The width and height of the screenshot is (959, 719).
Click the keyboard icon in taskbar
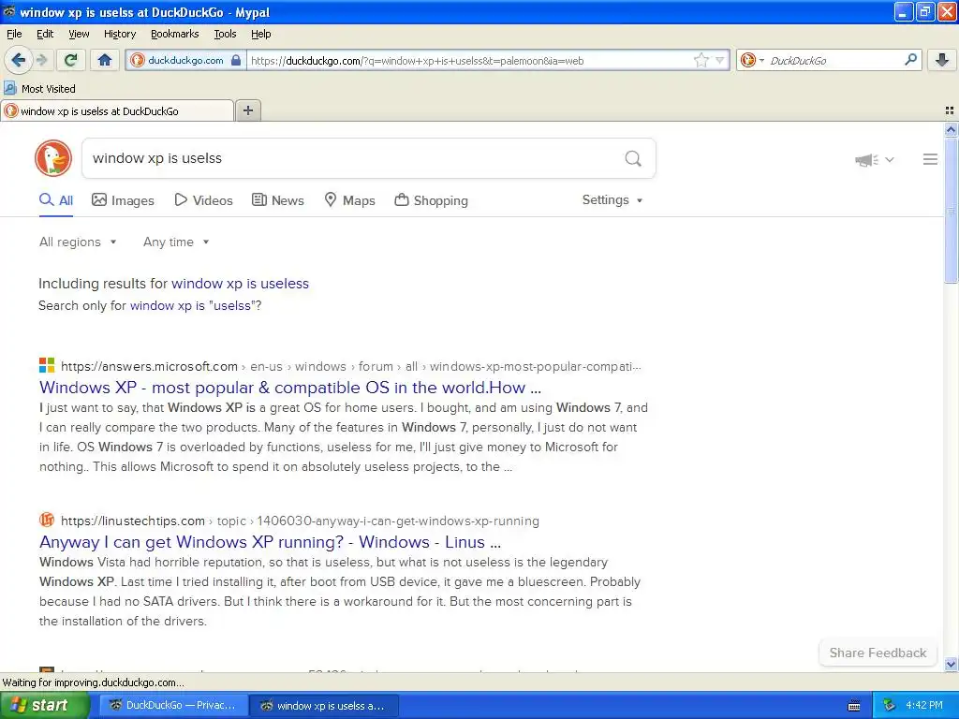(x=854, y=706)
